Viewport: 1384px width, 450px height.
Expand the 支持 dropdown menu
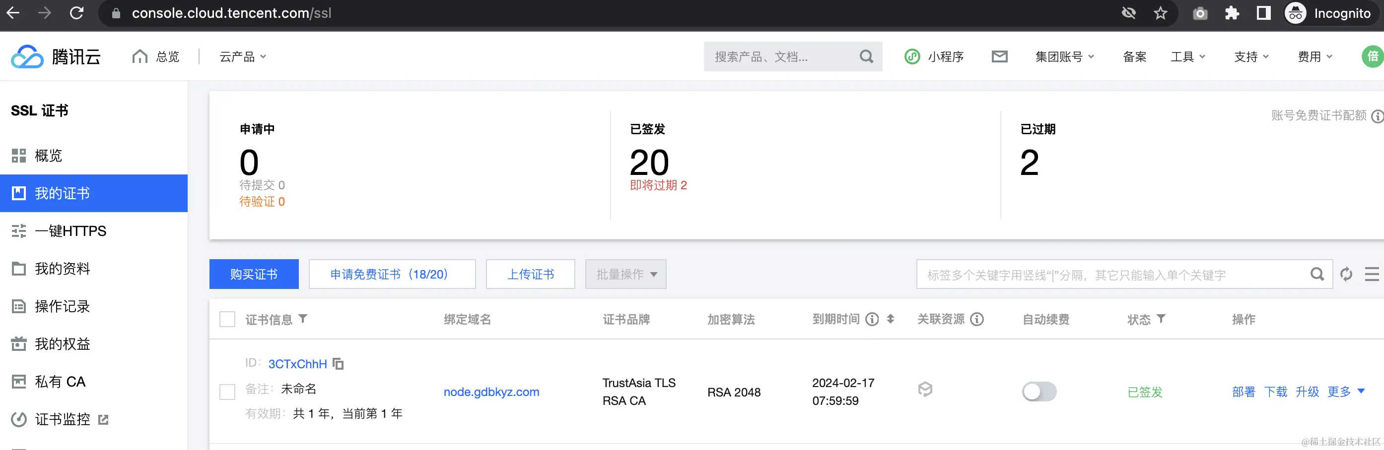[1251, 56]
